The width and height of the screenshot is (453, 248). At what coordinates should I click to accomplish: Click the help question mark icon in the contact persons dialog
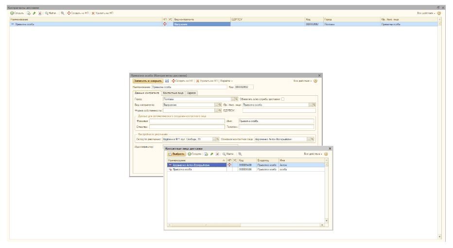[x=326, y=154]
